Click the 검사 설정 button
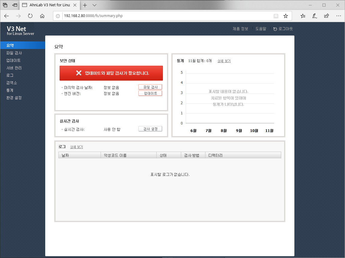Viewport: 345px width, 258px height. click(x=150, y=129)
